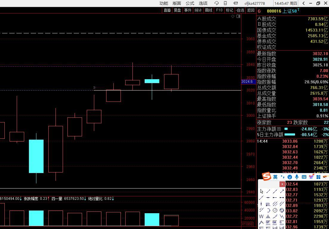
Task: Switch Sogou input language 英 mode
Action: pyautogui.click(x=275, y=177)
